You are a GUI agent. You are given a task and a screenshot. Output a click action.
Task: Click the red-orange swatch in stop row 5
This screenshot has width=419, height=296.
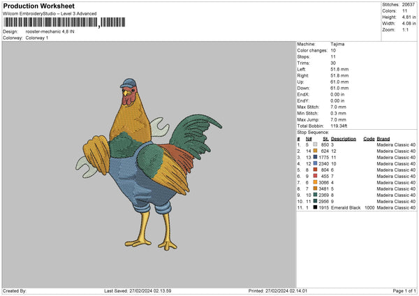point(315,170)
